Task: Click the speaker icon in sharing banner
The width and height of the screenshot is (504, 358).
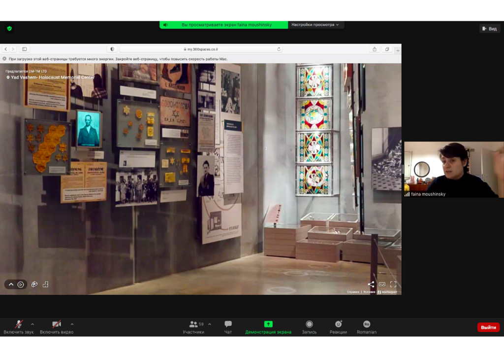Action: coord(165,25)
